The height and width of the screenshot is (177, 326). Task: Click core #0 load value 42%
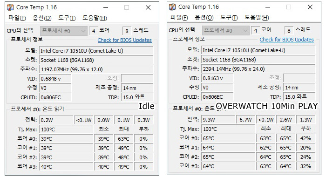tap(306, 138)
